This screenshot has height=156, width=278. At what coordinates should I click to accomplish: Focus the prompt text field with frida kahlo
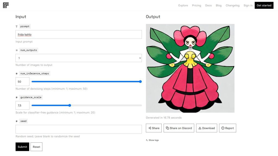pyautogui.click(x=78, y=35)
